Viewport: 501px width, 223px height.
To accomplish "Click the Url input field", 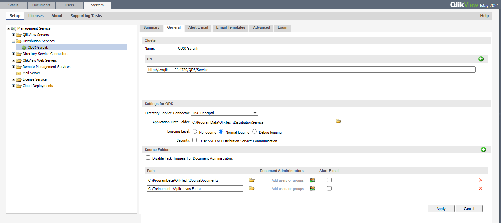I will [311, 70].
